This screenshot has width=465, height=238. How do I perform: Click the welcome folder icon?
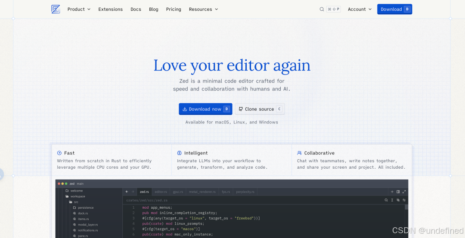tap(67, 191)
